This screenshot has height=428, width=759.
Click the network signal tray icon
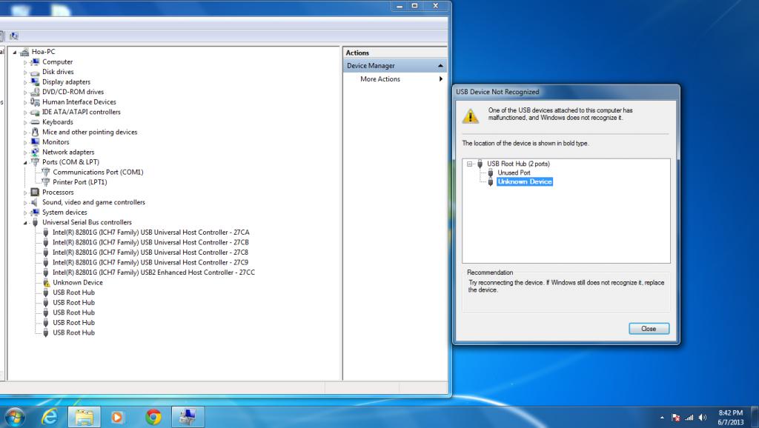(x=689, y=418)
